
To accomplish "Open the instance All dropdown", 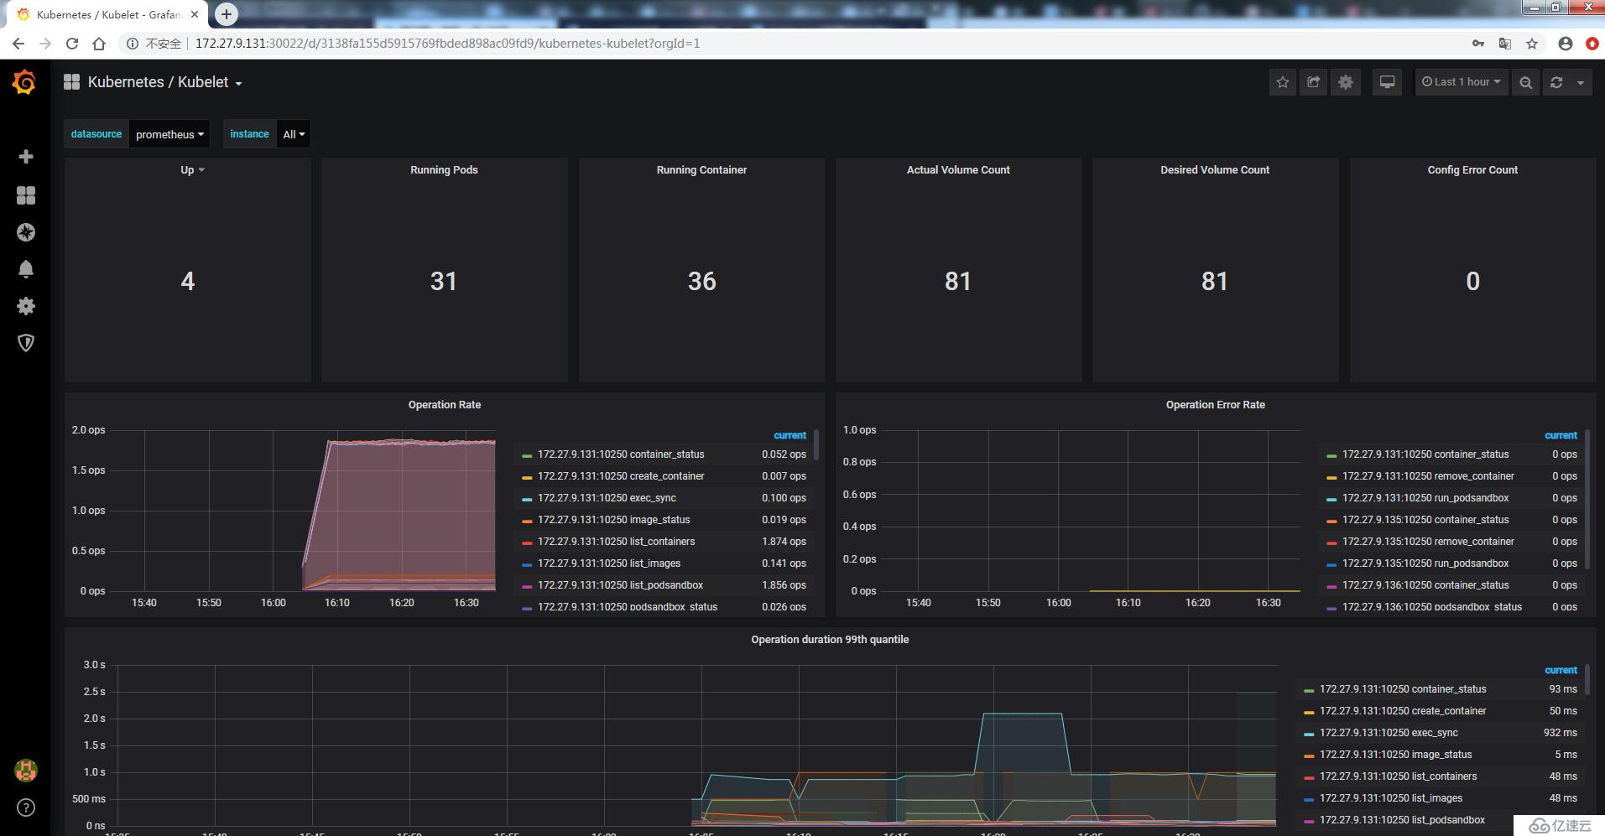I will tap(294, 134).
